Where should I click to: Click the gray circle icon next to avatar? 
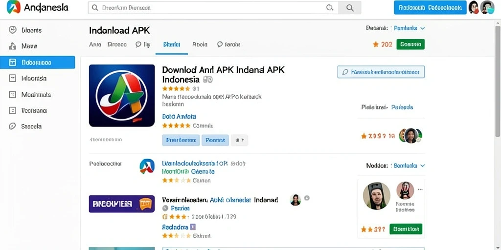[x=307, y=198]
